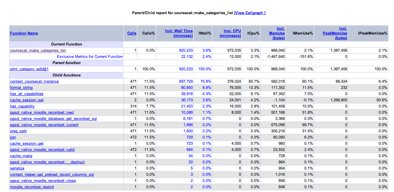Select the Child functions section heading

coord(67,75)
